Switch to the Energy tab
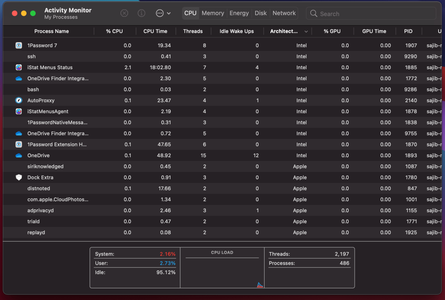Image resolution: width=445 pixels, height=300 pixels. click(x=239, y=13)
